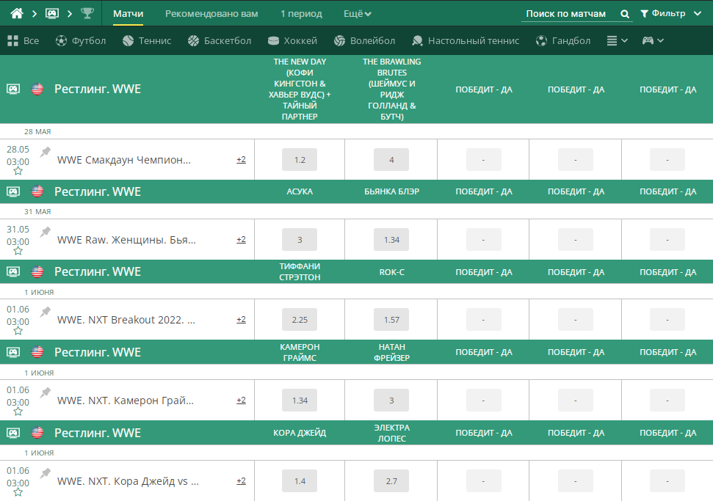Pin the NXT Breakout 2022 match
The width and height of the screenshot is (713, 501).
pyautogui.click(x=45, y=312)
